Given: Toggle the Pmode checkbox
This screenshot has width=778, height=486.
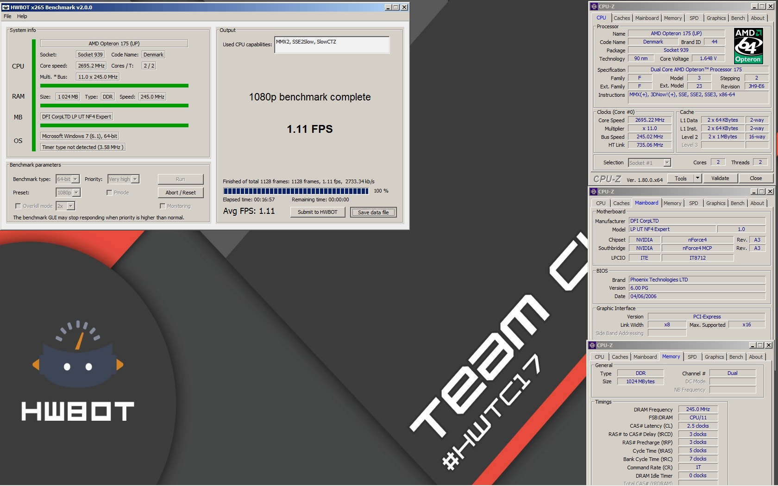Looking at the screenshot, I should tap(109, 193).
